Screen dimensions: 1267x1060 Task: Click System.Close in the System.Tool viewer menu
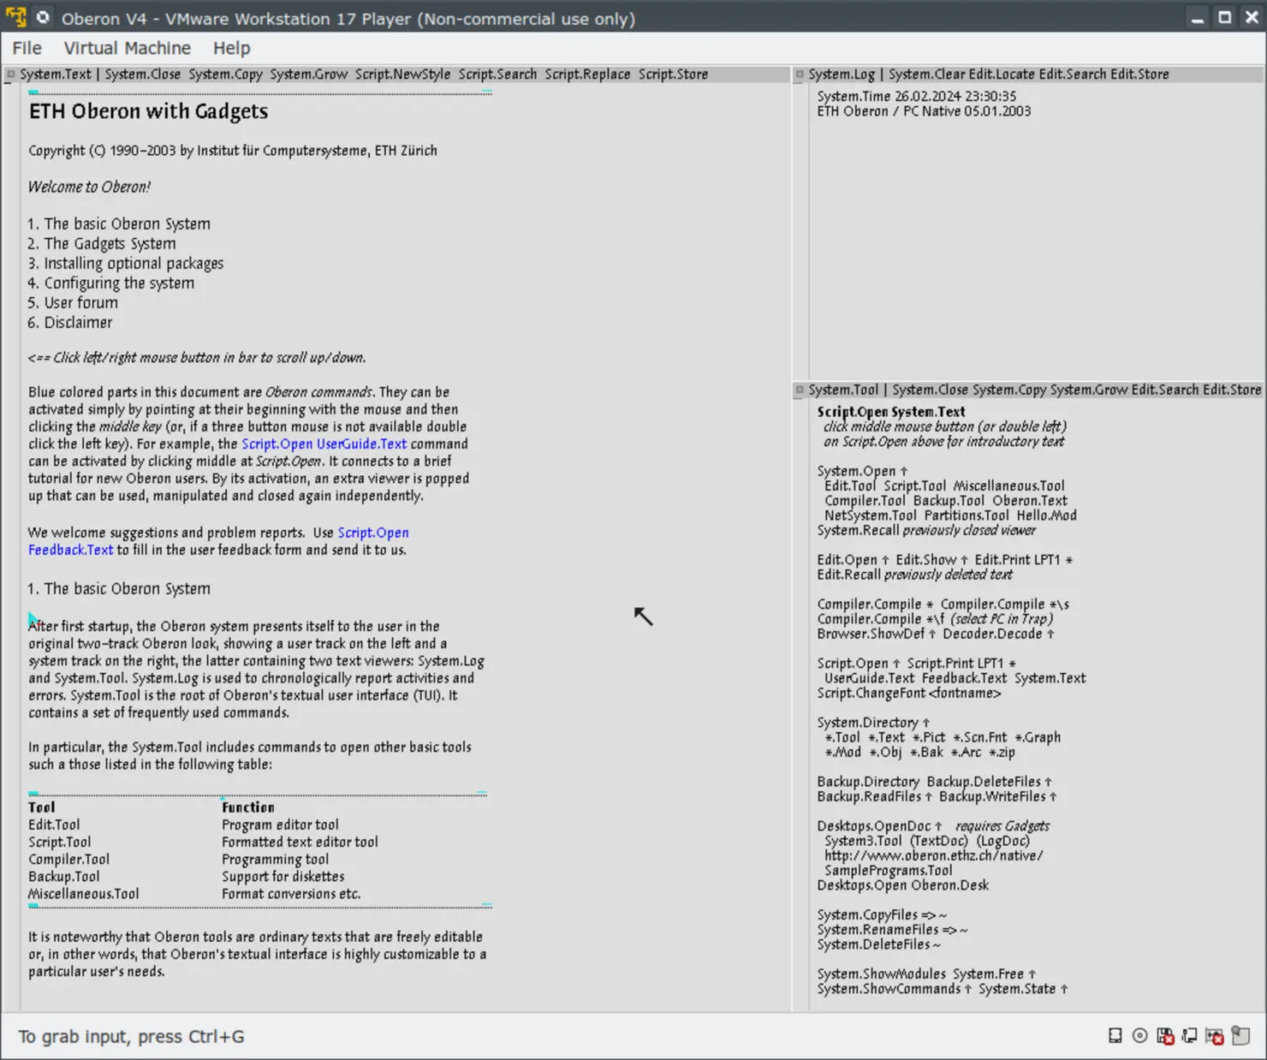(931, 390)
